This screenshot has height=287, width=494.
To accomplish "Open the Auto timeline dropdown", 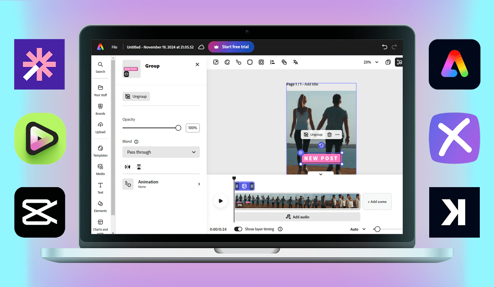I will 358,229.
